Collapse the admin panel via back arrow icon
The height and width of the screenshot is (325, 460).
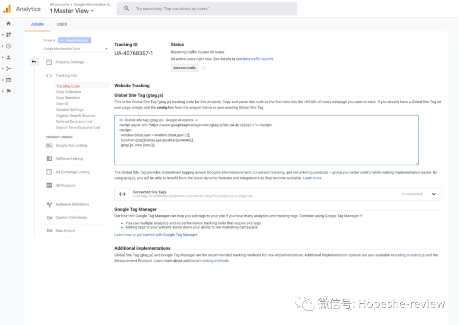34,61
